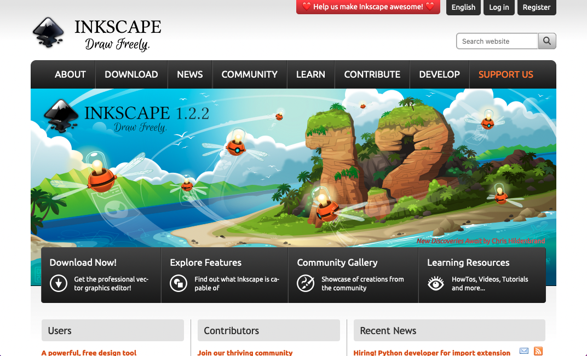
Task: Focus the Search website input field
Action: [497, 41]
